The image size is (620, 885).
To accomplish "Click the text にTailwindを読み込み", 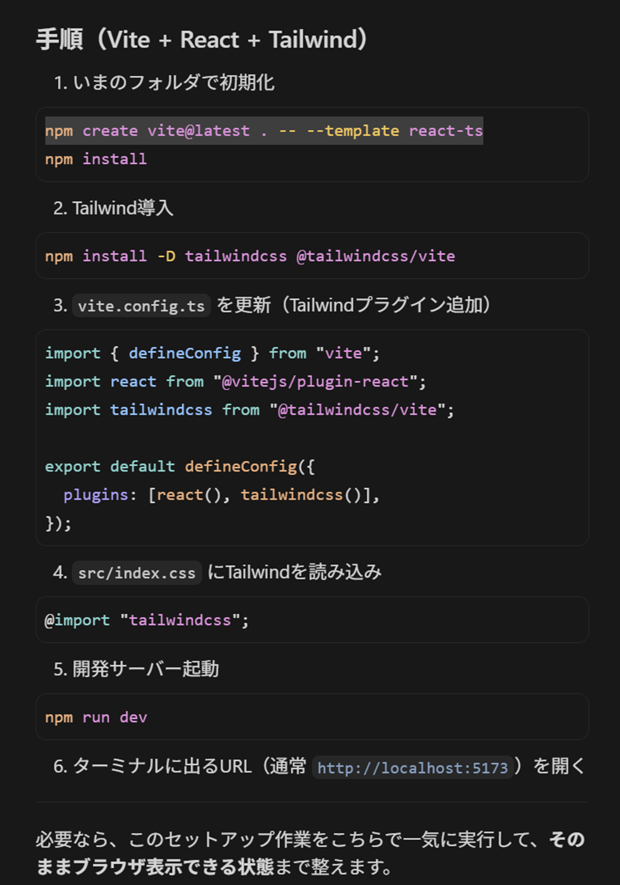I will [x=294, y=572].
